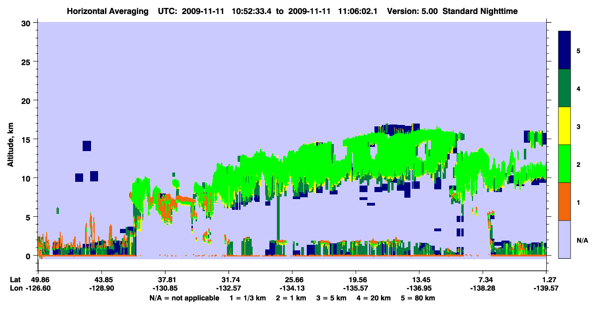
Task: Click the lavender N/A legend swatch
Action: [x=565, y=239]
